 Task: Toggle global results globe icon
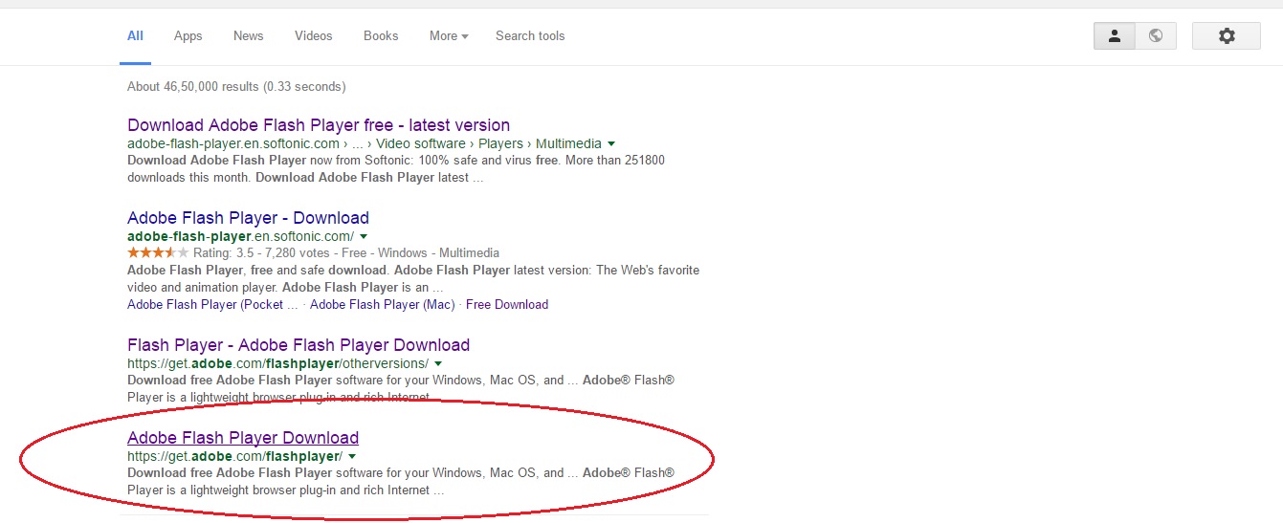1156,36
